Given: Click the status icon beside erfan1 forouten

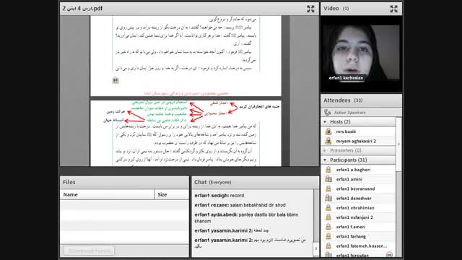Looking at the screenshot, I should (389, 255).
